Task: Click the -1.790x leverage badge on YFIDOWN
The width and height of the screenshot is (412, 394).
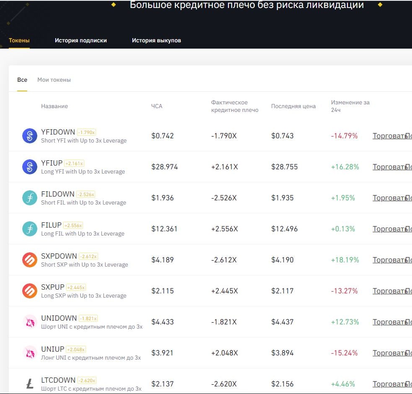Action: coord(86,132)
